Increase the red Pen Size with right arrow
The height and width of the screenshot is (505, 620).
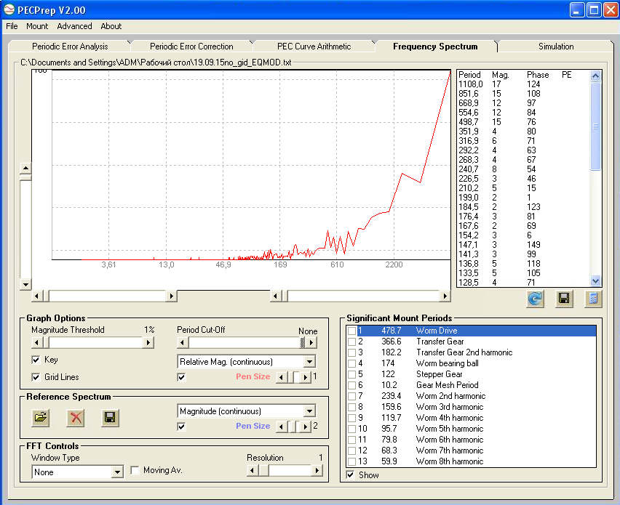pos(305,377)
